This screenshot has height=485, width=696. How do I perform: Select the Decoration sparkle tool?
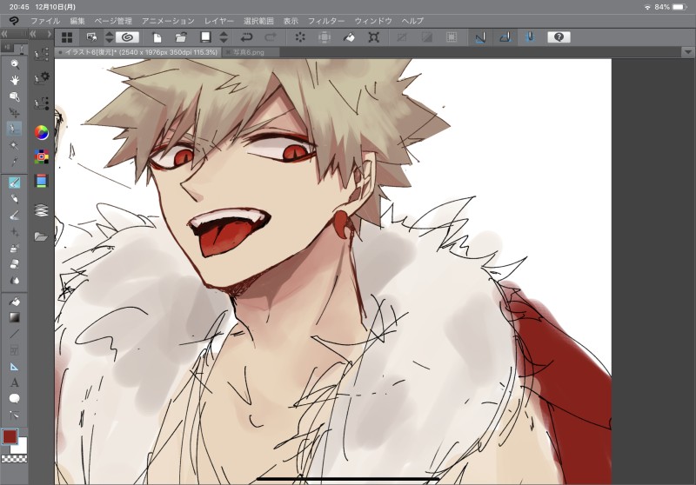[15, 232]
